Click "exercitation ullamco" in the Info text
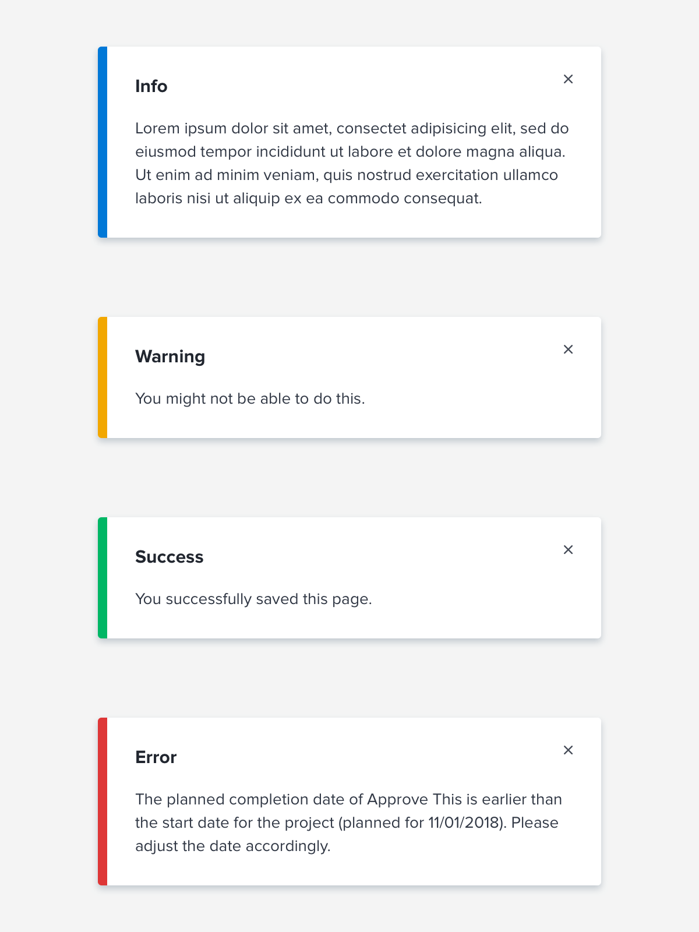This screenshot has height=932, width=699. [487, 175]
